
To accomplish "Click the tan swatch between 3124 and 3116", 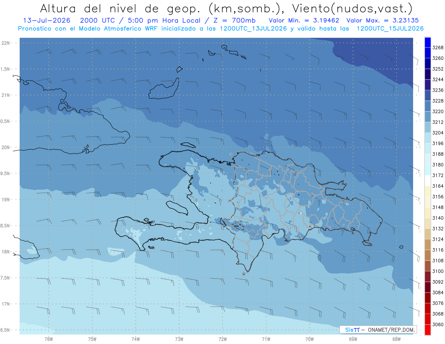I will tap(428, 244).
